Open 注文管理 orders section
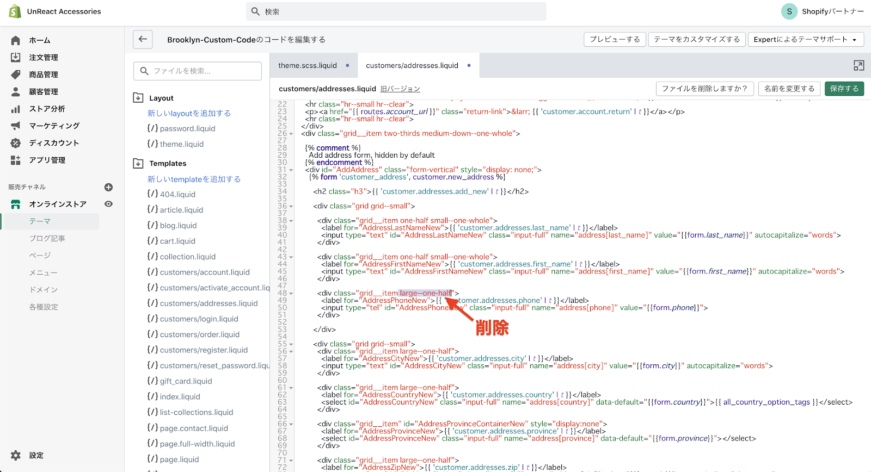This screenshot has height=472, width=871. click(43, 57)
